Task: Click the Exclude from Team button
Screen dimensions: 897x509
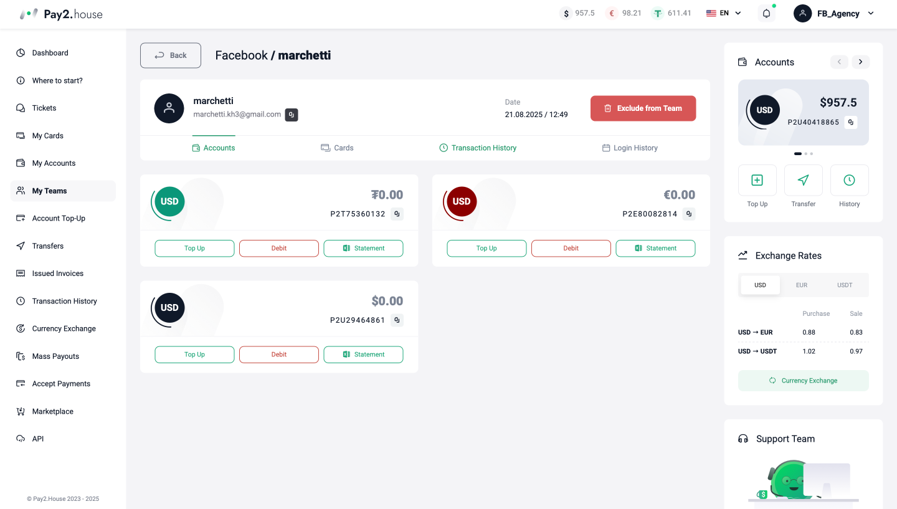Action: [643, 108]
